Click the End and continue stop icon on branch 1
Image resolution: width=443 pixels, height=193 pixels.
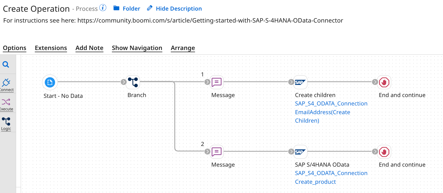(384, 82)
